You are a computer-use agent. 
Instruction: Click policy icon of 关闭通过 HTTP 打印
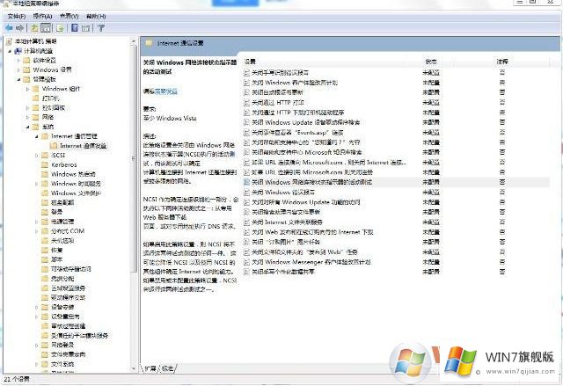pos(246,103)
